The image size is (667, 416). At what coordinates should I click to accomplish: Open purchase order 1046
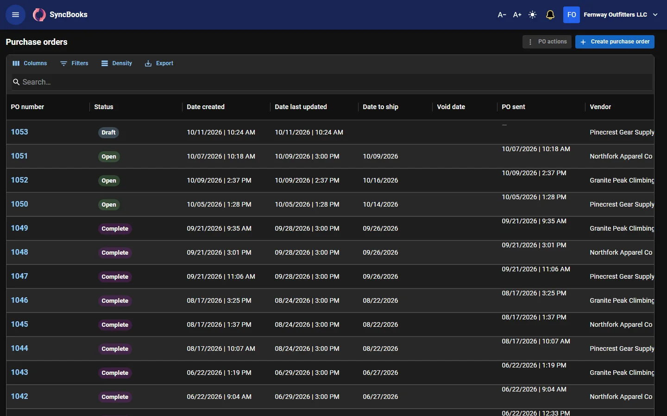[x=19, y=300]
